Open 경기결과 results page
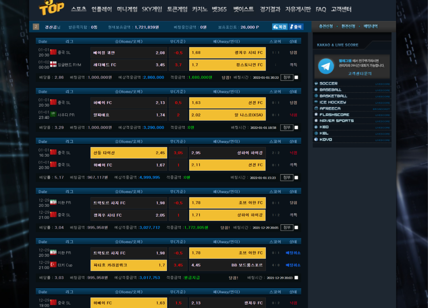Viewport: 428px width, 308px height. pos(270,9)
